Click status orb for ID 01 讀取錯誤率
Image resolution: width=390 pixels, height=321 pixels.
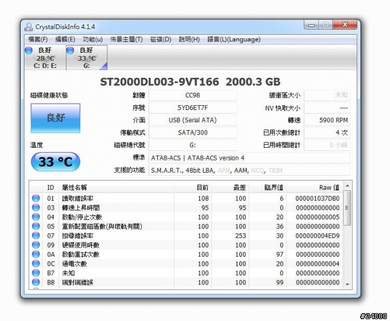point(36,198)
